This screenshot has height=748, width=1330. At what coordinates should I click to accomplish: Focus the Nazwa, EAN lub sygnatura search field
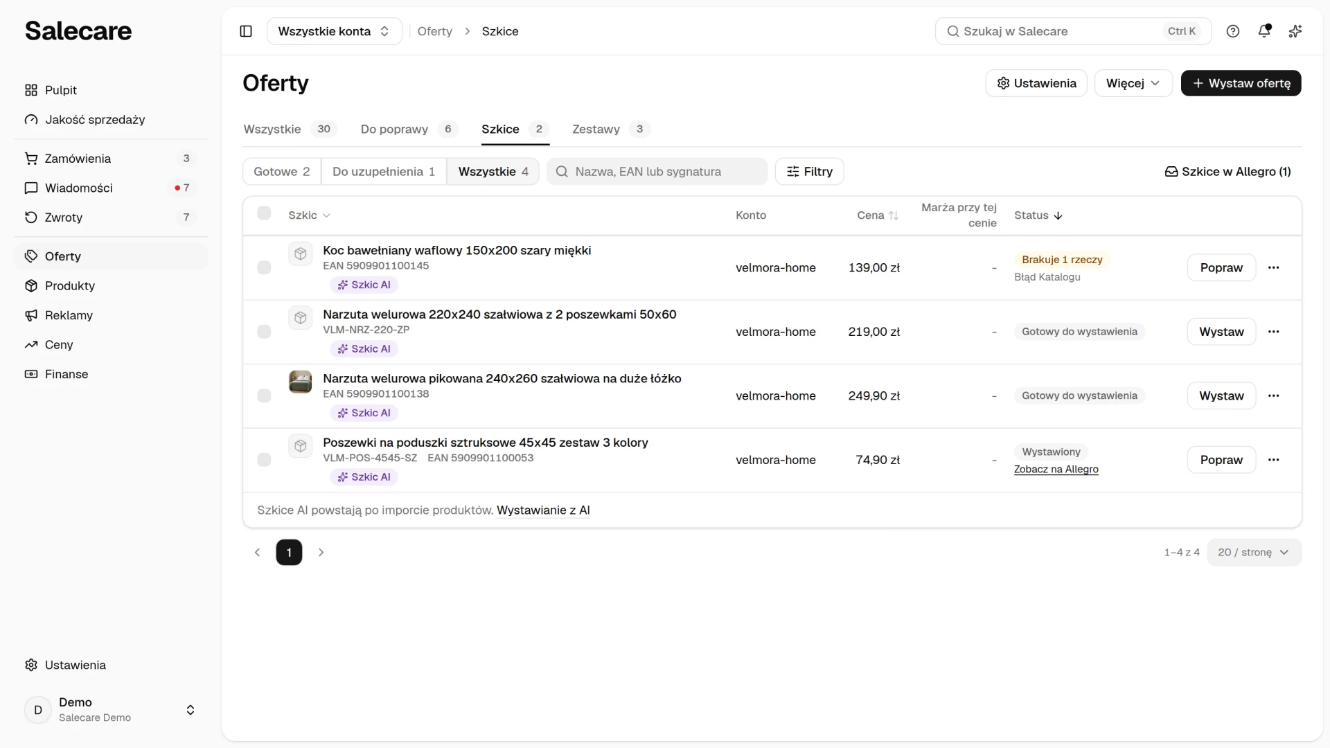tap(657, 172)
